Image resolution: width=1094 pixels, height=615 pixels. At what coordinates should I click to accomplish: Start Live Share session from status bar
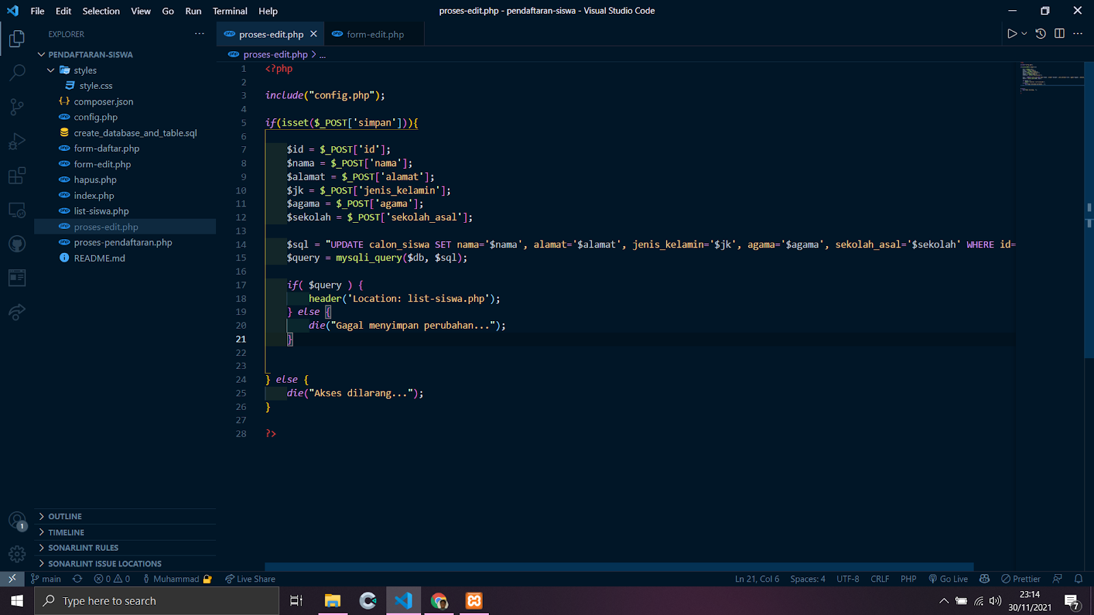(250, 579)
